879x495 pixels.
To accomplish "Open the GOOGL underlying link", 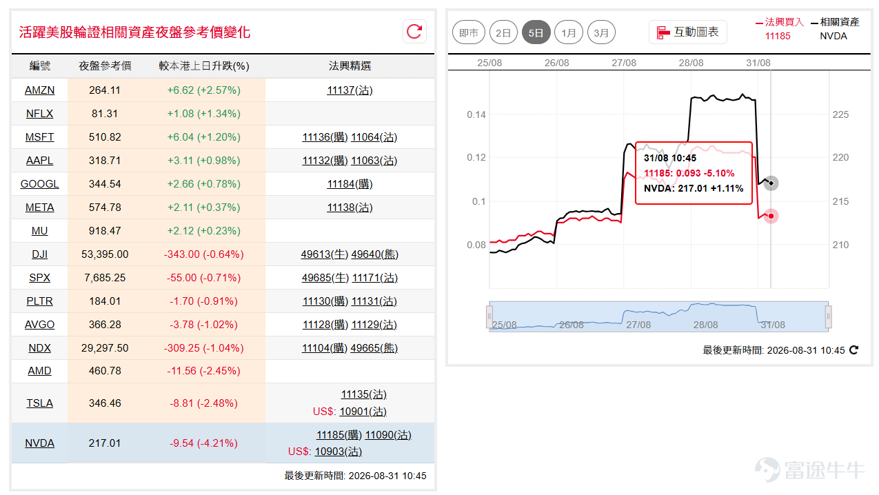I will click(39, 184).
